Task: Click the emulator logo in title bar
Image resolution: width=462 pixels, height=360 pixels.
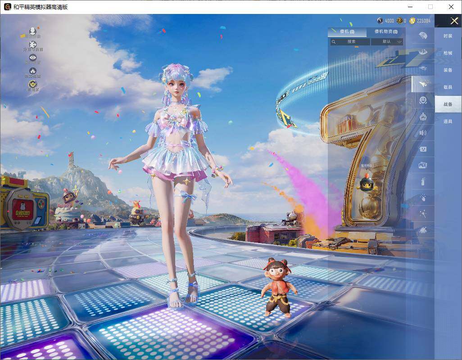Action: (7, 7)
